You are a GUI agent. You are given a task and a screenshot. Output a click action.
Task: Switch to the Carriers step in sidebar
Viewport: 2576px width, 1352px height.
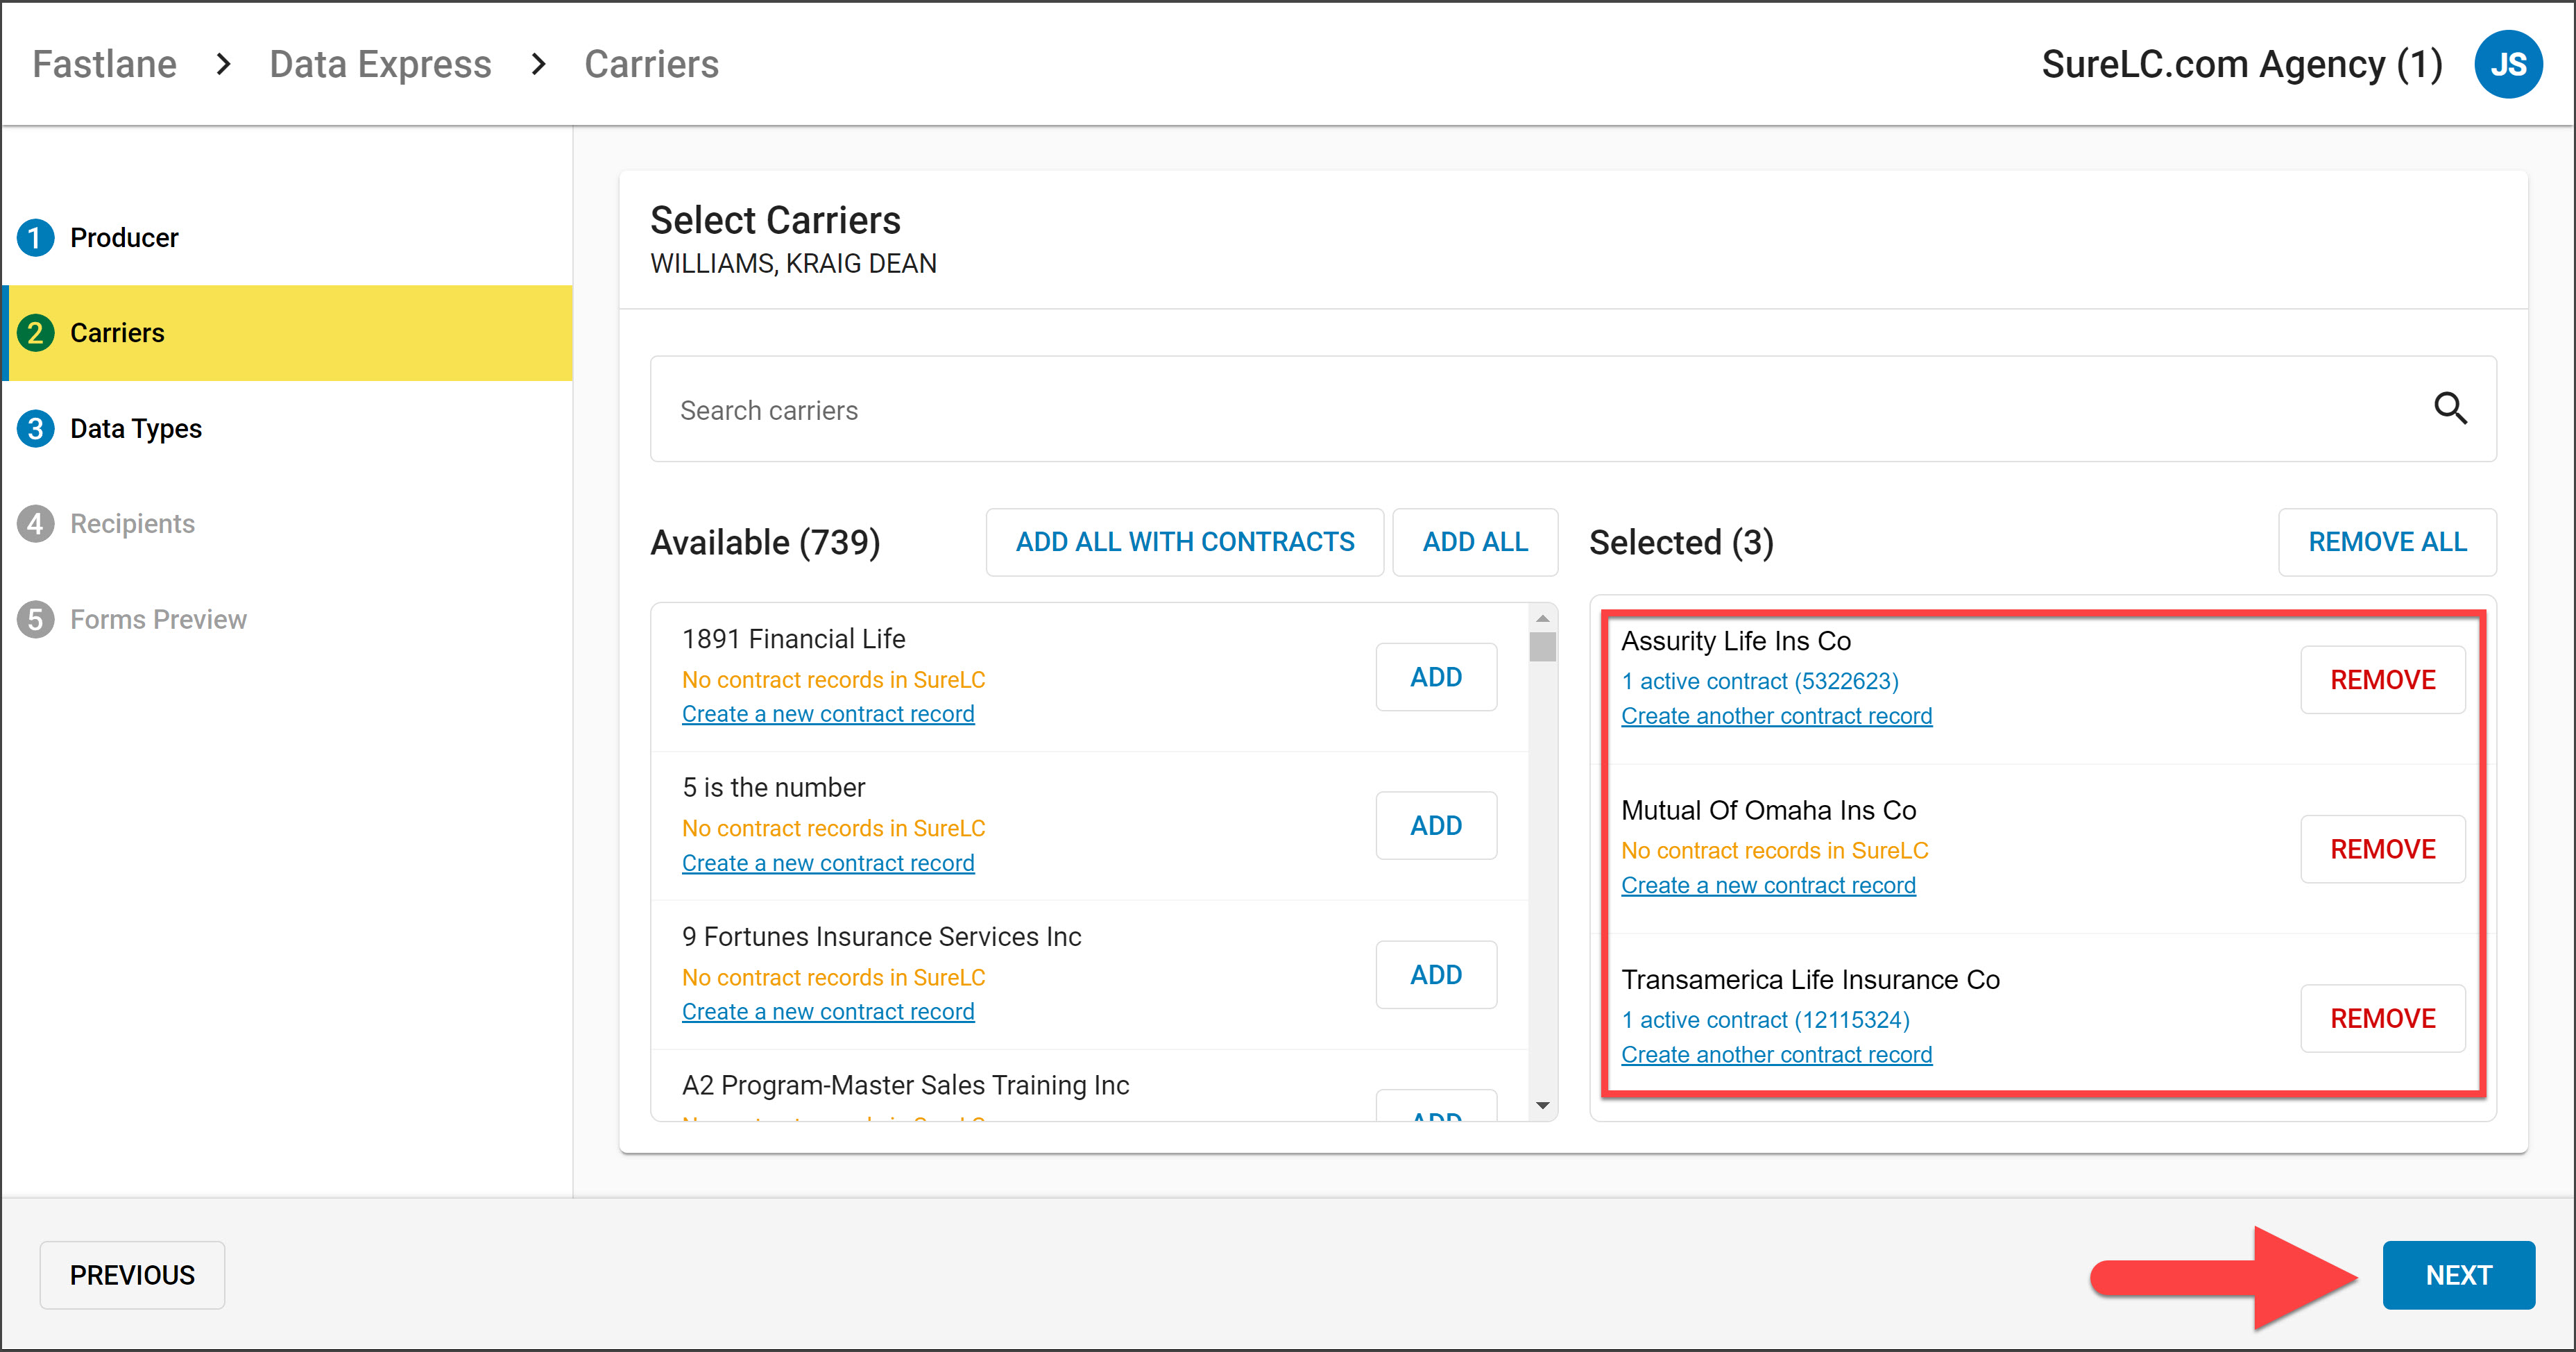[x=117, y=332]
